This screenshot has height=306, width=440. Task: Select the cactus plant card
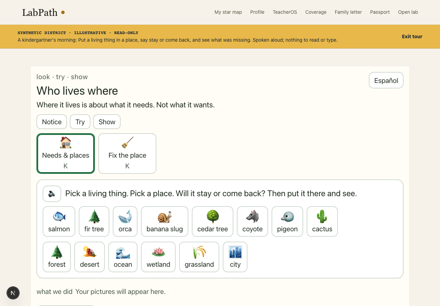tap(322, 222)
